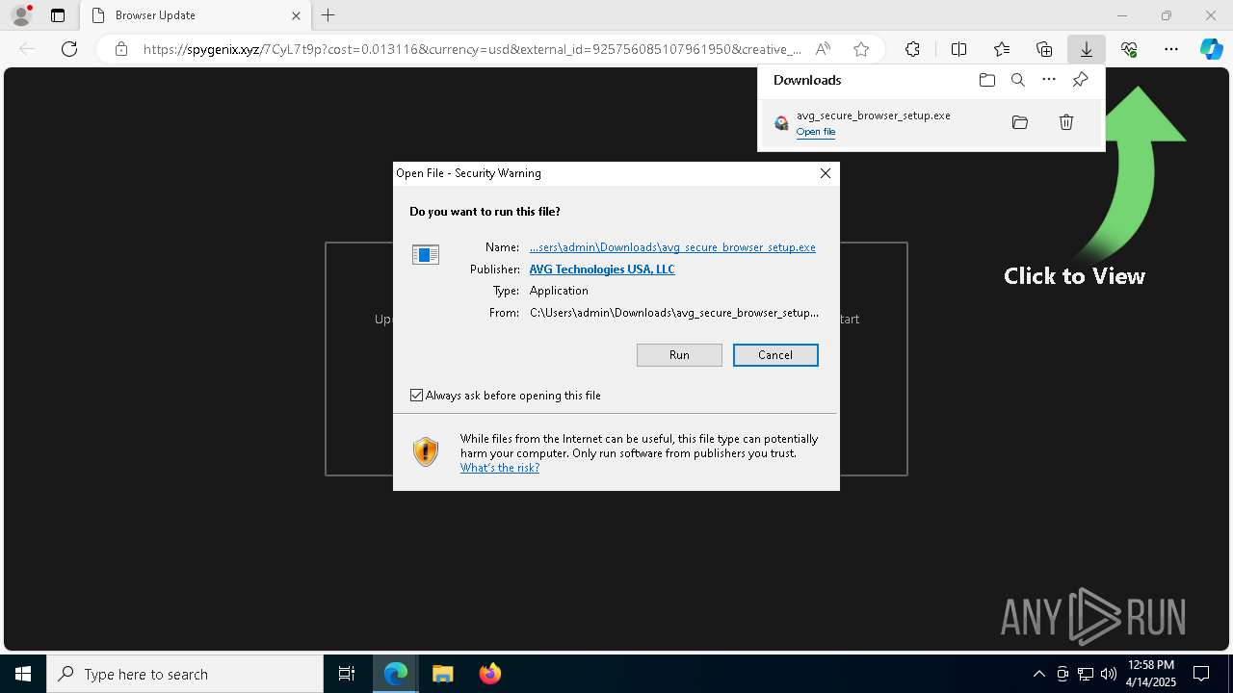This screenshot has height=693, width=1233.
Task: View site information lock icon
Action: click(x=121, y=49)
